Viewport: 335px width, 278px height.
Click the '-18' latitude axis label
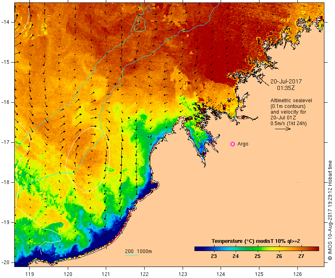[x=5, y=182]
